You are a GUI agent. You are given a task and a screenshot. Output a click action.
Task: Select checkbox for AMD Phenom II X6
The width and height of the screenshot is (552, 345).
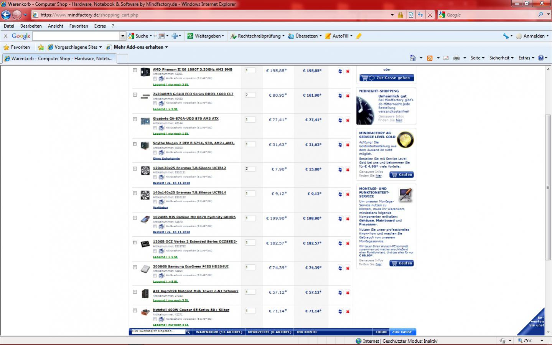pyautogui.click(x=135, y=70)
